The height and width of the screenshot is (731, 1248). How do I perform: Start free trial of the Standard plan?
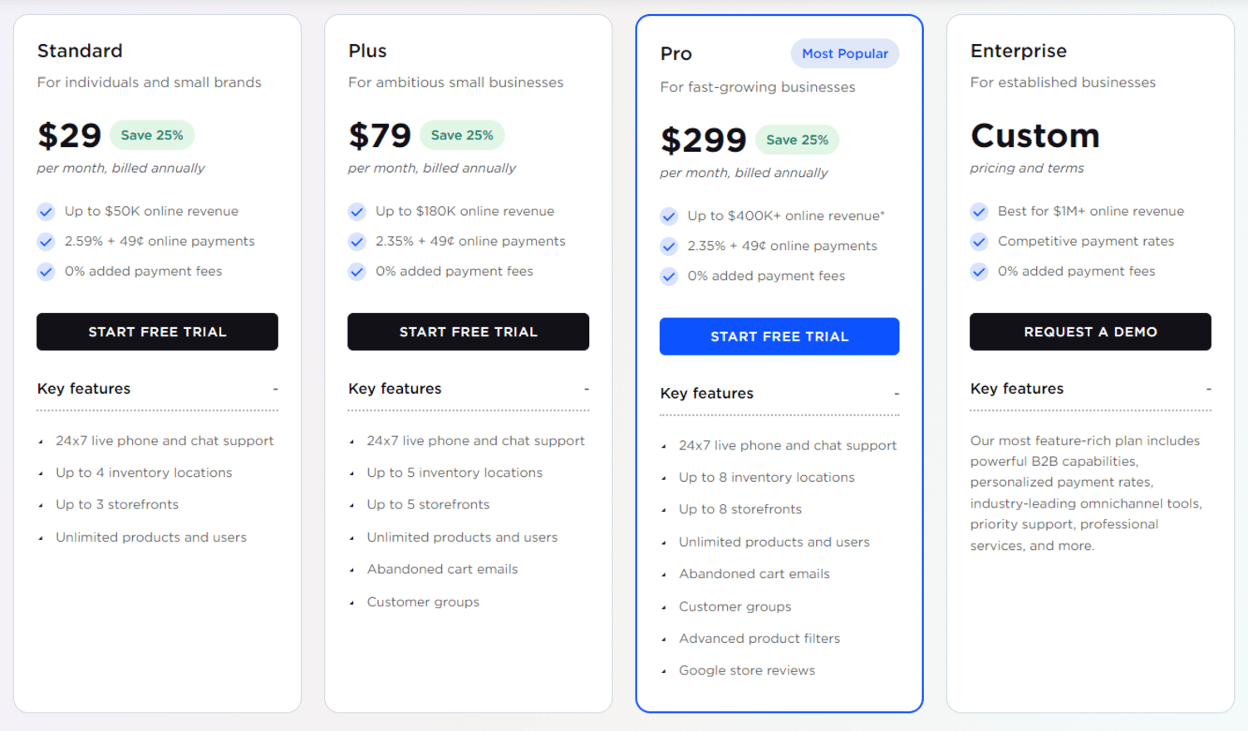[x=157, y=331]
